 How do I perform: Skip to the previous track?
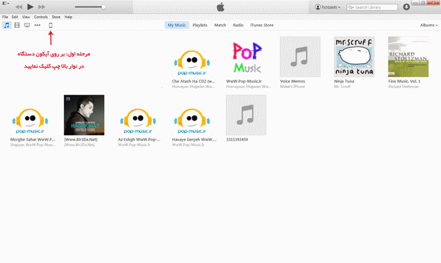pyautogui.click(x=19, y=7)
